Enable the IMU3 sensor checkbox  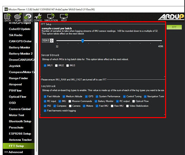point(67,65)
